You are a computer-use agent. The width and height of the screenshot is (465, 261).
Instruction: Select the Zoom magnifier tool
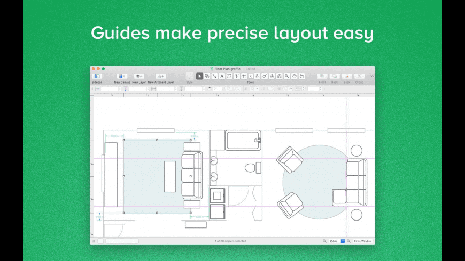click(287, 76)
